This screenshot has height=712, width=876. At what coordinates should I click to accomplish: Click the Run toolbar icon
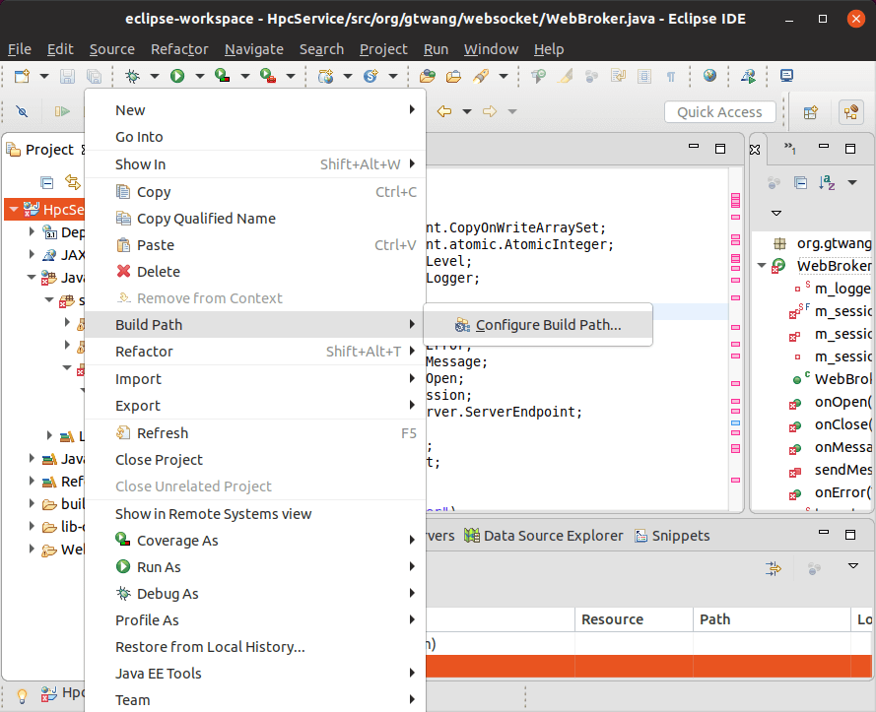pos(178,76)
